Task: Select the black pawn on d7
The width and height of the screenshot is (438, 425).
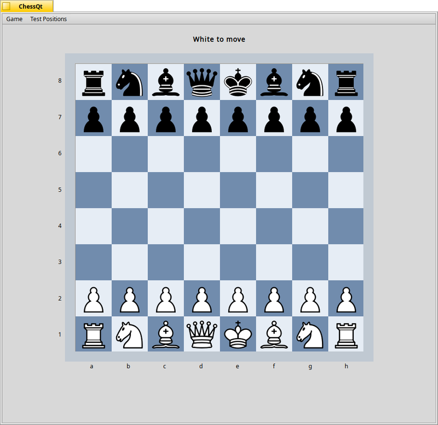Action: tap(201, 118)
